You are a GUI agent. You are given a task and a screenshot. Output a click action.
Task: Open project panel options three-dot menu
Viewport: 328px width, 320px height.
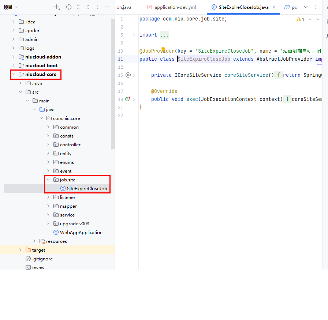97,7
